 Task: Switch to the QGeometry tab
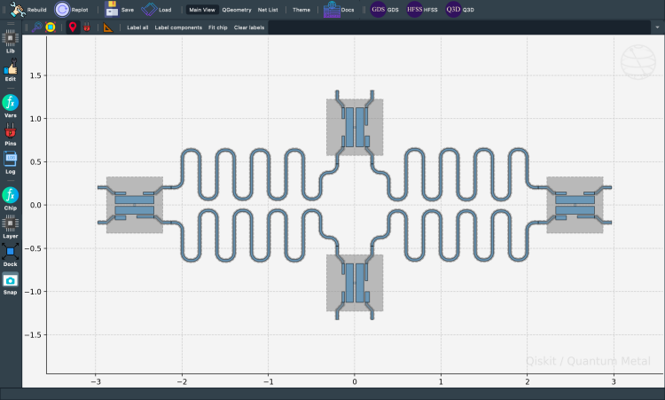tap(237, 10)
